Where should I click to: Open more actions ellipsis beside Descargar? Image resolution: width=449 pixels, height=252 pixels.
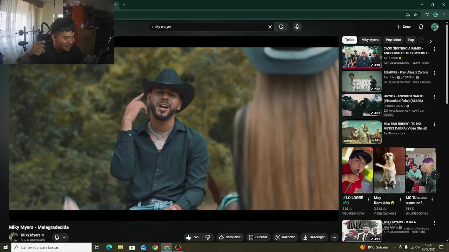(334, 237)
